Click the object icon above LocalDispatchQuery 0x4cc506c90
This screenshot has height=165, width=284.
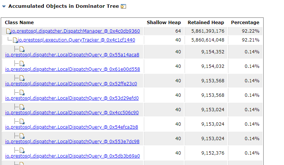click(x=22, y=107)
